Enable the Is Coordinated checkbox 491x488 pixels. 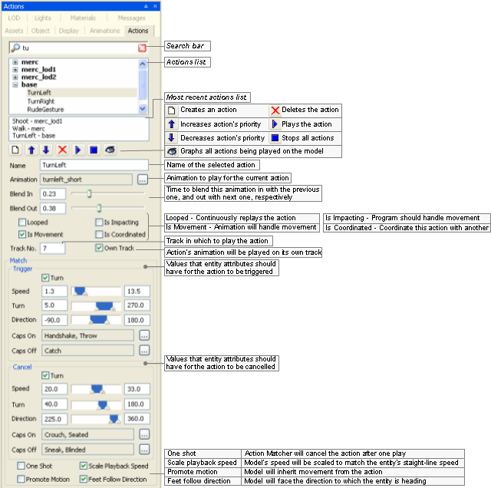(x=99, y=234)
